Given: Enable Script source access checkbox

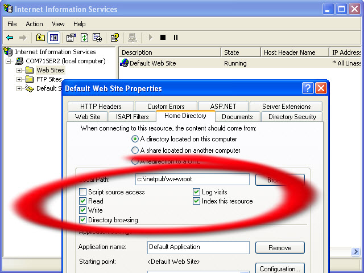Looking at the screenshot, I should 82,192.
